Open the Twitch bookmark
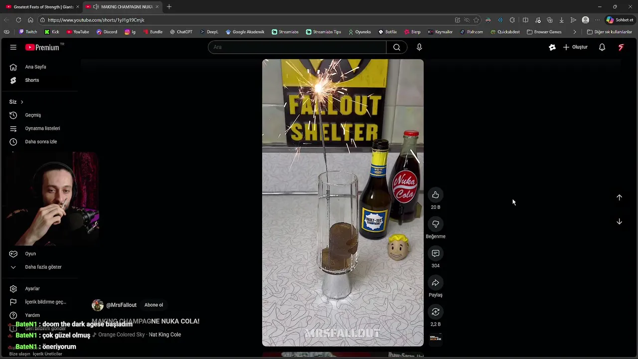 (x=28, y=32)
